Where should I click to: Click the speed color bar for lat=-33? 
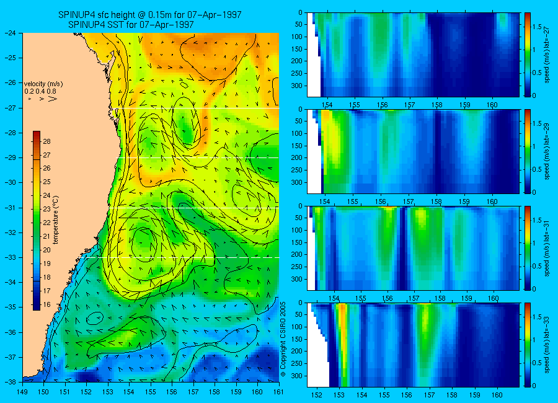click(x=527, y=345)
